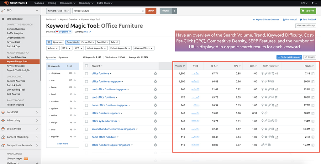Viewport: 321px width, 164px height.
Task: Check the used office furniture singapore checkbox
Action: click(x=87, y=89)
